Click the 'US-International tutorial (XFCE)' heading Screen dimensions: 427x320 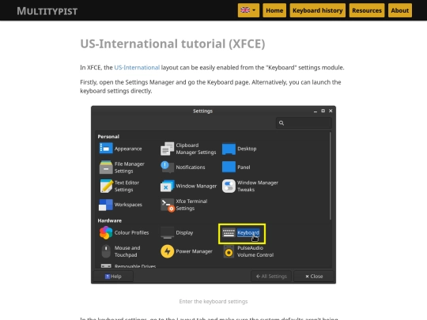tap(172, 43)
